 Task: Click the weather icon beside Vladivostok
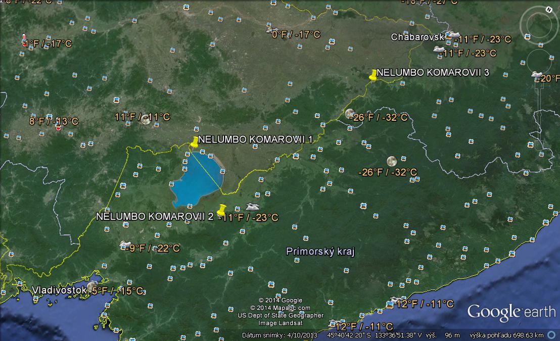pyautogui.click(x=92, y=287)
